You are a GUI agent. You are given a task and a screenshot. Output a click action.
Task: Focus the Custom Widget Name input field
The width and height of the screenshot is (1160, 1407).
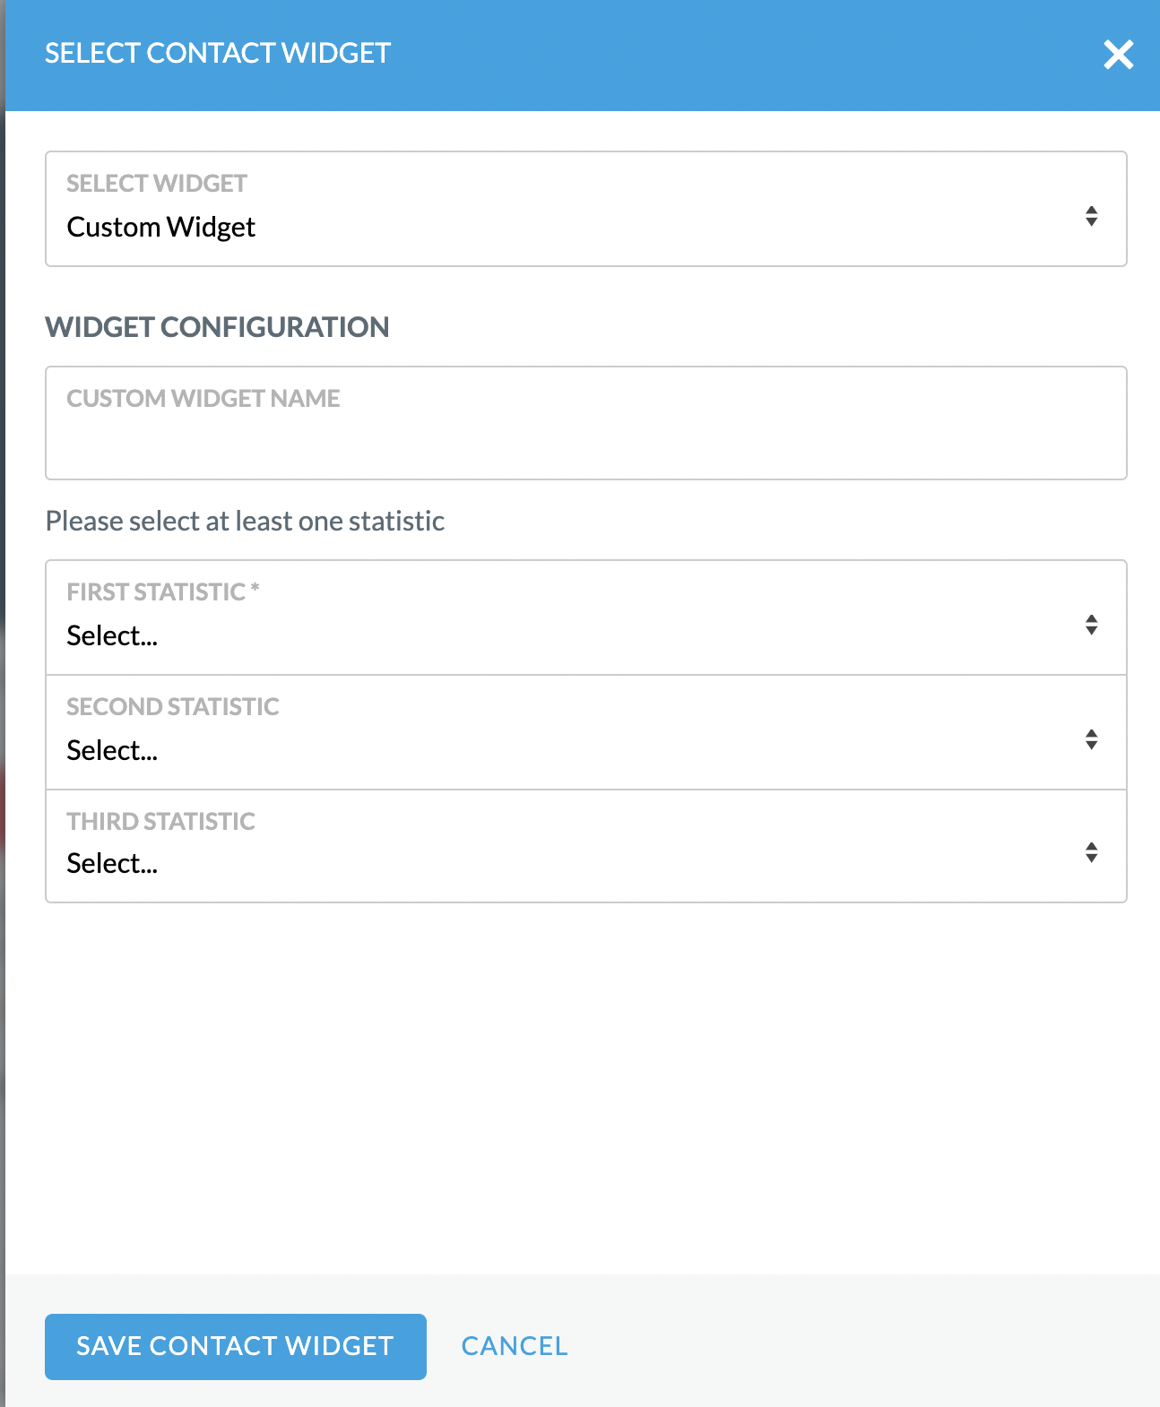tap(586, 423)
